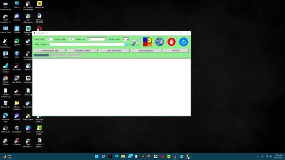
Task: Click Triangulate 3D Mesh button
Action: click(82, 51)
